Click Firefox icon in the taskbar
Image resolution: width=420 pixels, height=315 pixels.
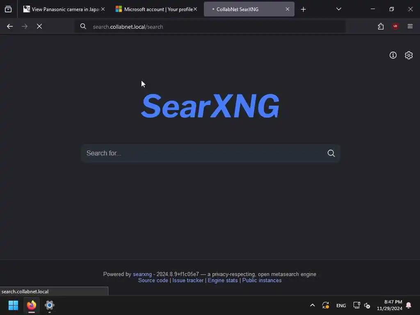click(x=31, y=305)
